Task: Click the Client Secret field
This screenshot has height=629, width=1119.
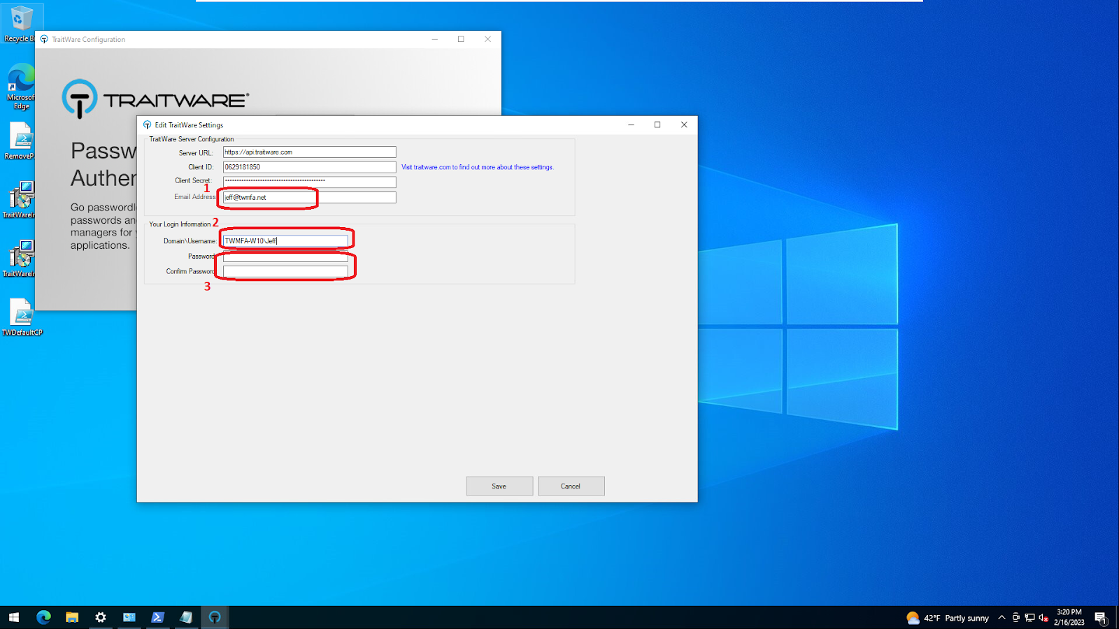Action: click(x=309, y=182)
